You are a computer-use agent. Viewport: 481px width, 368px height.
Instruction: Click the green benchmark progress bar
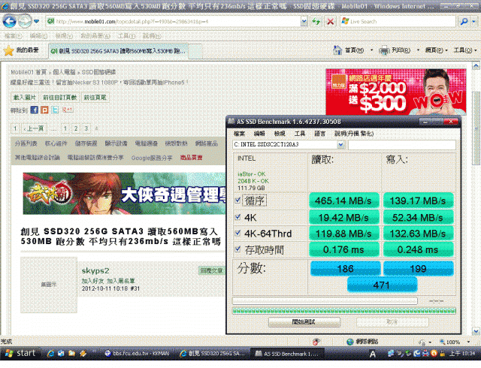[344, 311]
